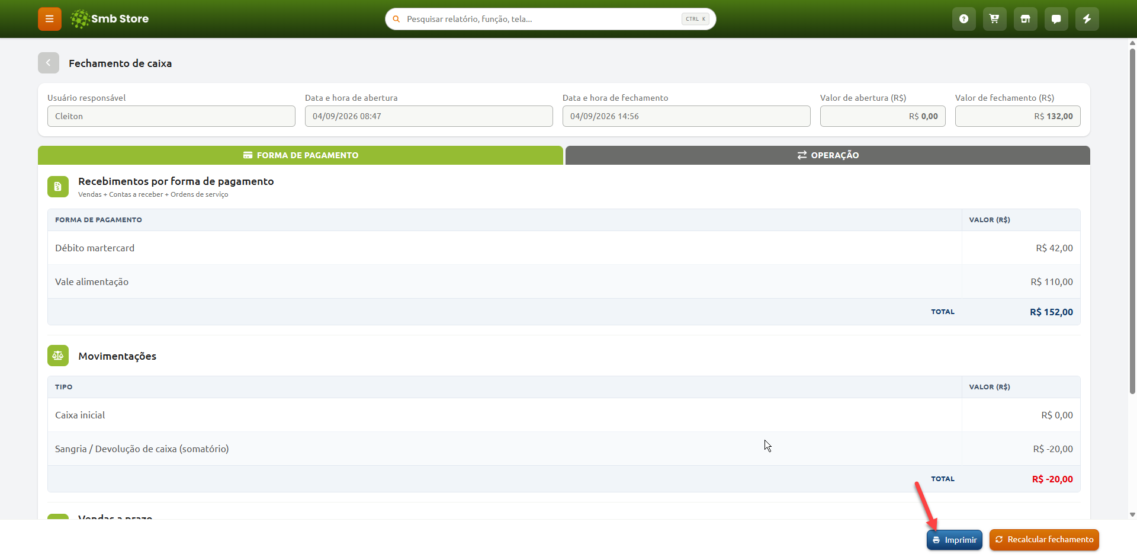Click Recalcular fechamento button
The image size is (1137, 560).
[x=1044, y=540]
